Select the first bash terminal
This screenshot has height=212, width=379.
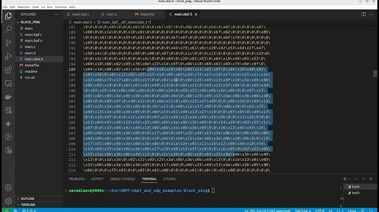pos(360,186)
